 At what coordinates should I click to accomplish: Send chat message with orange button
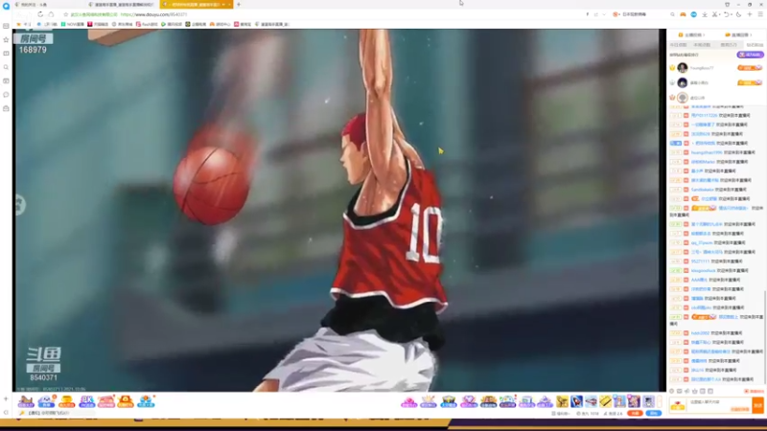[757, 405]
